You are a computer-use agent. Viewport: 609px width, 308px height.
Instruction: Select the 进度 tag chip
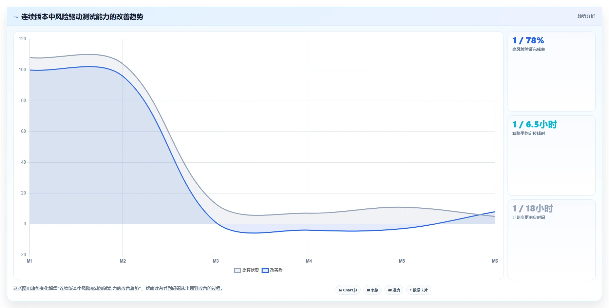click(x=394, y=290)
